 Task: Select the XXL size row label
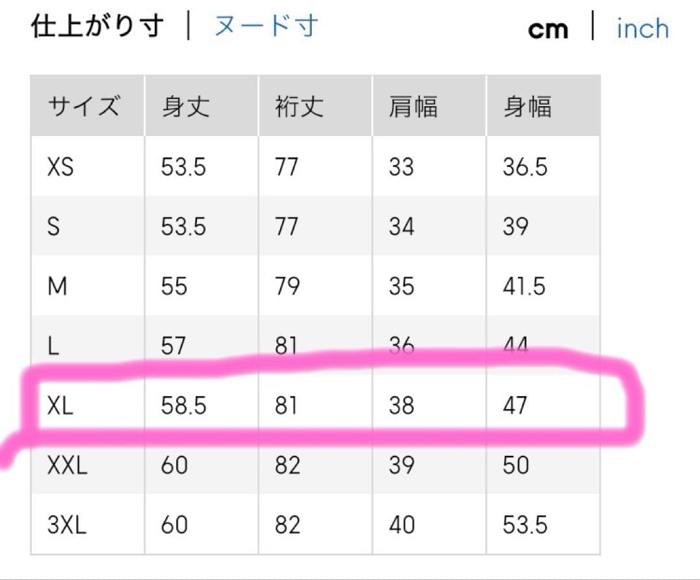(67, 465)
